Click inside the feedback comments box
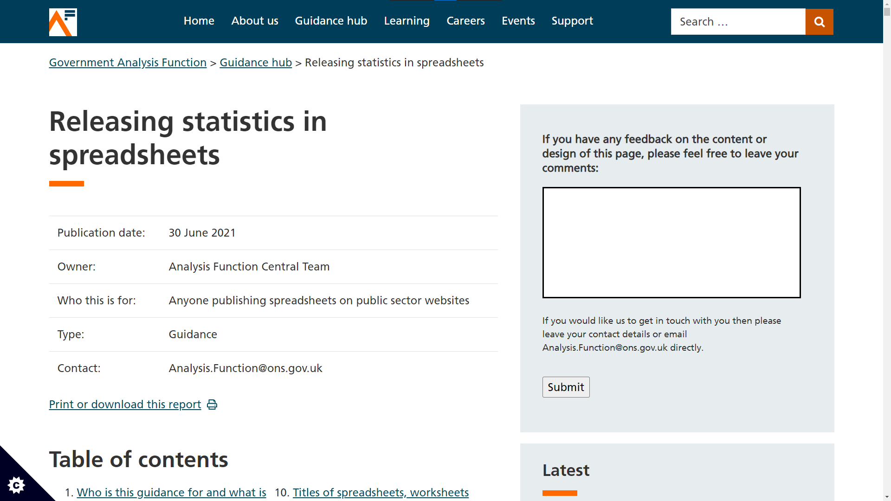The image size is (891, 501). (671, 242)
